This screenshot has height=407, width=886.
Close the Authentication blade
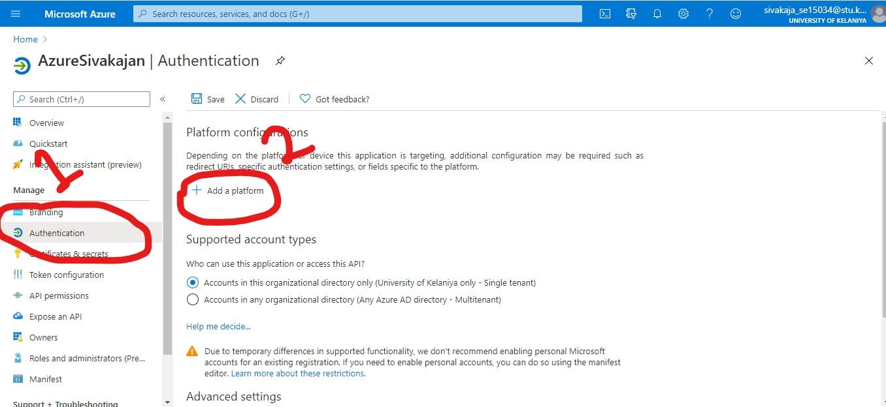point(869,61)
